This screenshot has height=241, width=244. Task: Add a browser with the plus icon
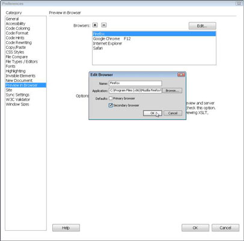(x=95, y=25)
